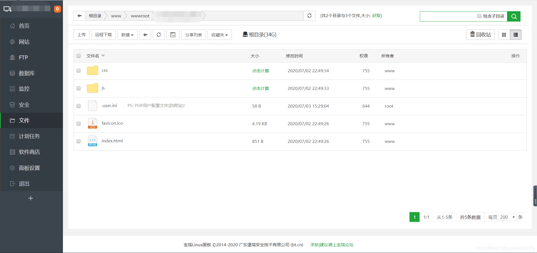This screenshot has width=537, height=253.
Task: Open the 文件 sidebar menu item
Action: pos(32,120)
